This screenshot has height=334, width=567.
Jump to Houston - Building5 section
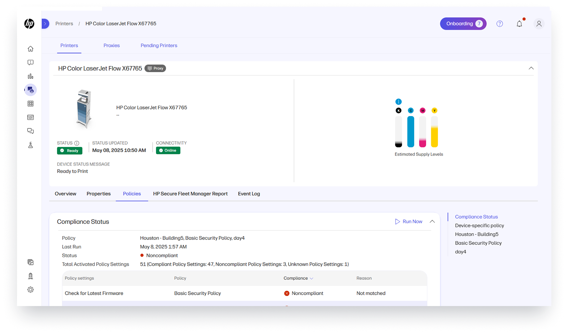(477, 234)
